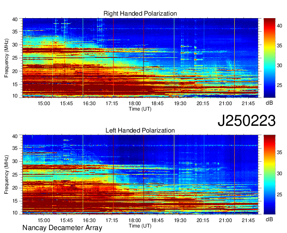Click the 25 MHz tick on Right Handed plot
The height and width of the screenshot is (233, 287).
click(15, 58)
